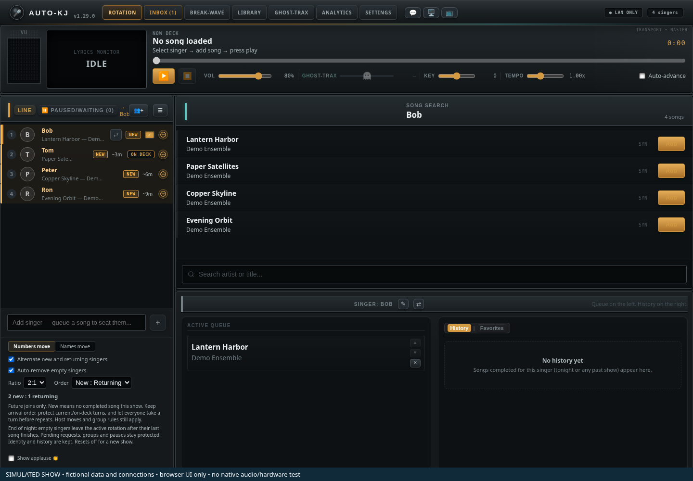Viewport: 693px width, 481px height.
Task: Open the Break-Wave tab
Action: point(207,13)
